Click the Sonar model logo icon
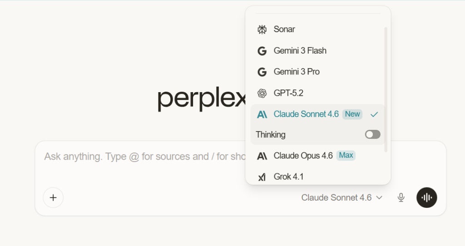465x246 pixels. pyautogui.click(x=262, y=30)
